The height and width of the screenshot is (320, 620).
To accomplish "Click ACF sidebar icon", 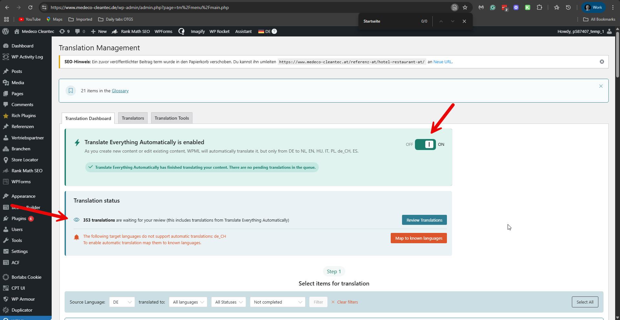I will 6,263.
